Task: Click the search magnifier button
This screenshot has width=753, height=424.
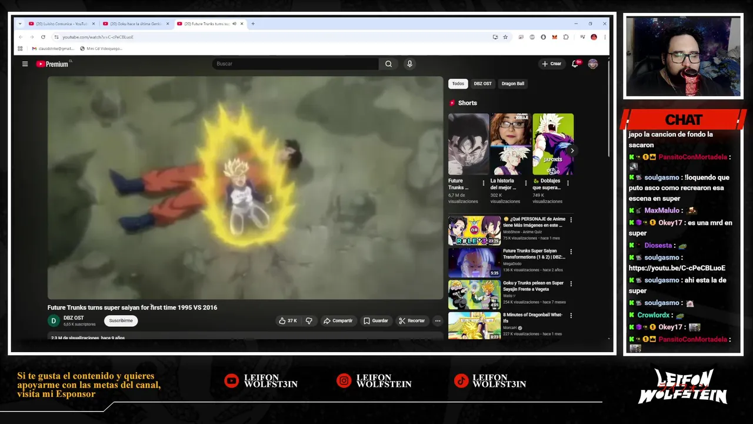Action: pos(388,64)
